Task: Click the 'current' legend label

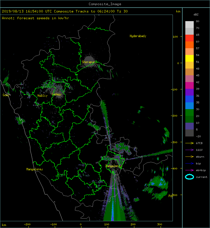Action: point(202,177)
